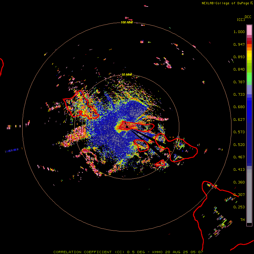Image resolution: width=254 pixels, height=254 pixels.
Task: Click the 0.947 scale value
Action: (x=239, y=44)
